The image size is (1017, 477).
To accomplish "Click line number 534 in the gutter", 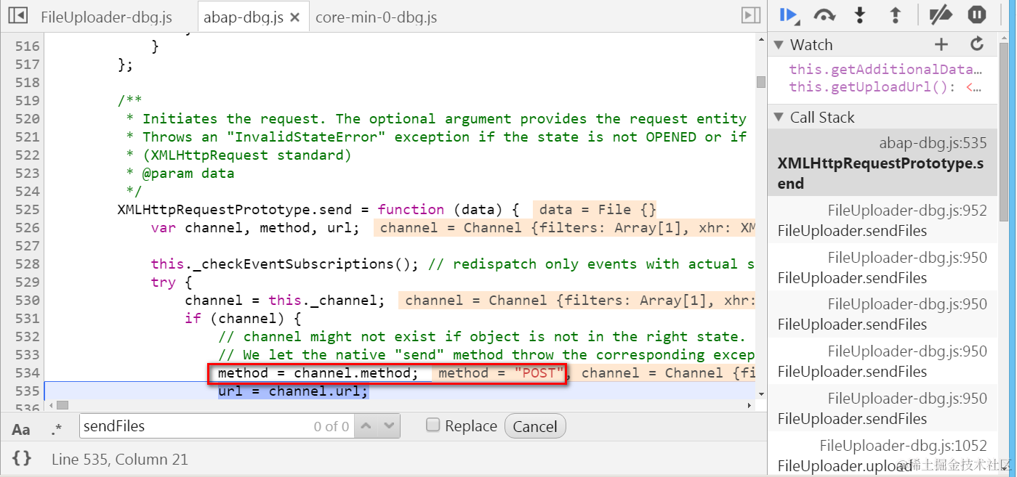I will coord(28,373).
